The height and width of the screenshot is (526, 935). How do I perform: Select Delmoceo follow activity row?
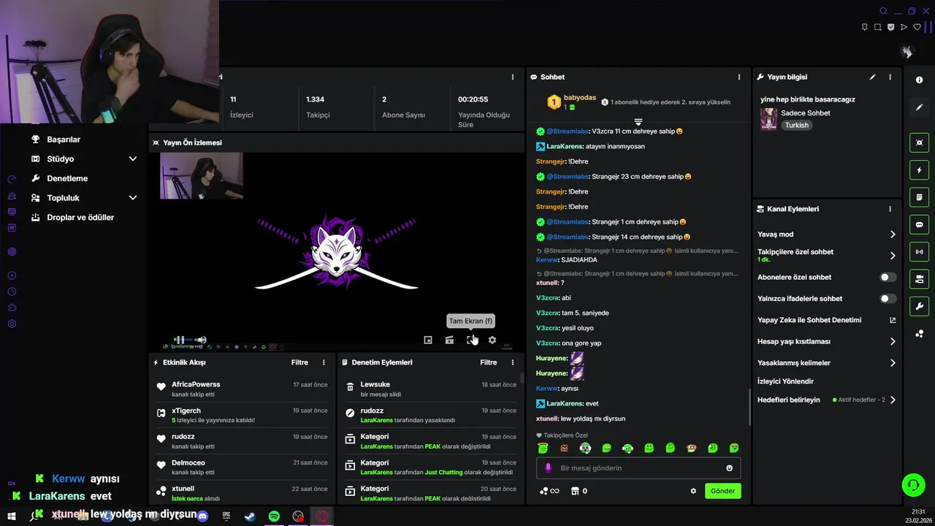(241, 467)
